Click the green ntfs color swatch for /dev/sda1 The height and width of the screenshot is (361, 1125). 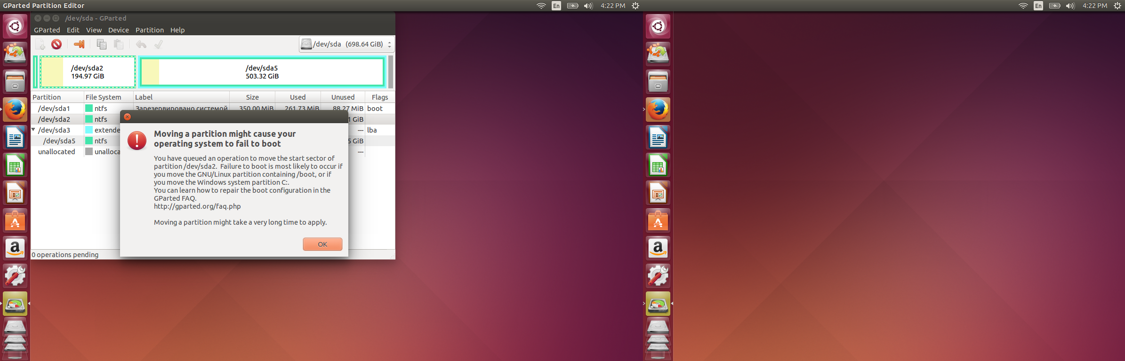pyautogui.click(x=89, y=108)
